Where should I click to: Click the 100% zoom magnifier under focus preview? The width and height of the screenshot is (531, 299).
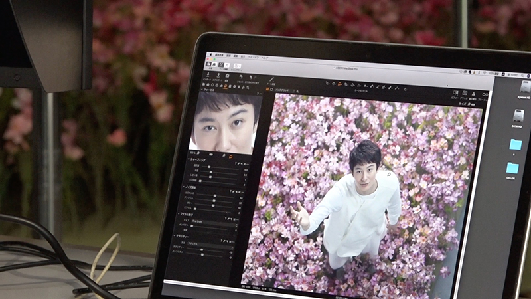[x=198, y=153]
